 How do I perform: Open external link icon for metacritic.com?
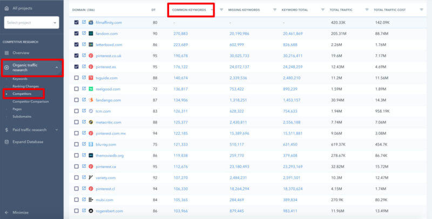click(x=84, y=122)
